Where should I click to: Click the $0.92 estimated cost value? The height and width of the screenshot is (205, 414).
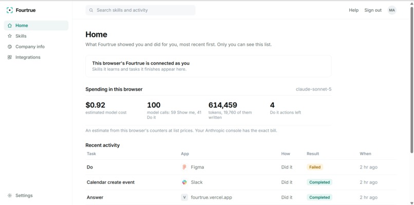coord(96,105)
